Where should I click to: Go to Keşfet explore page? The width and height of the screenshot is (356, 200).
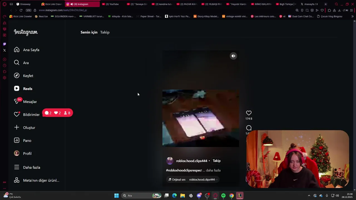[x=24, y=76]
